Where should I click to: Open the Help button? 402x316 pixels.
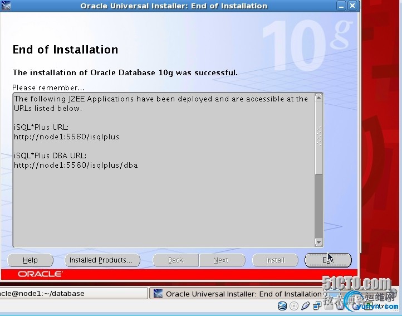[30, 260]
